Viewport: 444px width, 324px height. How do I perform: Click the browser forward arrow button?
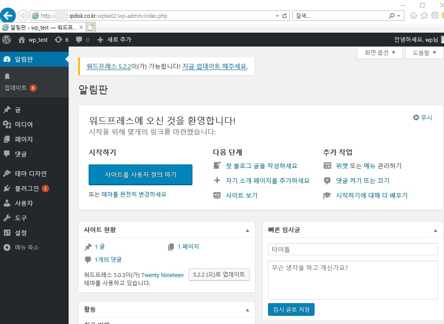pos(23,16)
